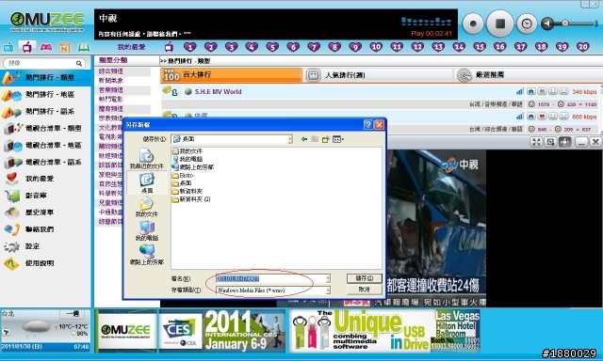
Task: Toggle the dark video move icon
Action: 564,142
